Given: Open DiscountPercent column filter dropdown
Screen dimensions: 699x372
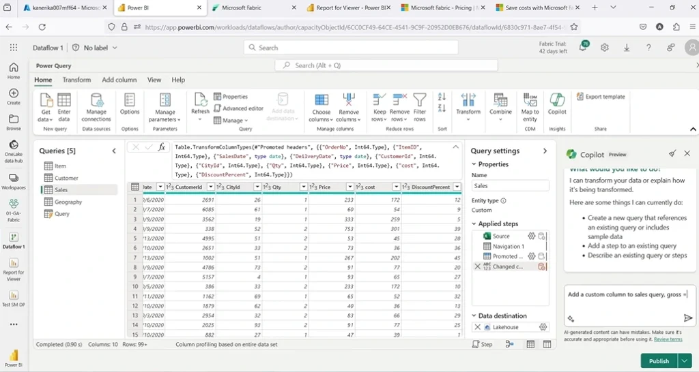Looking at the screenshot, I should point(457,187).
